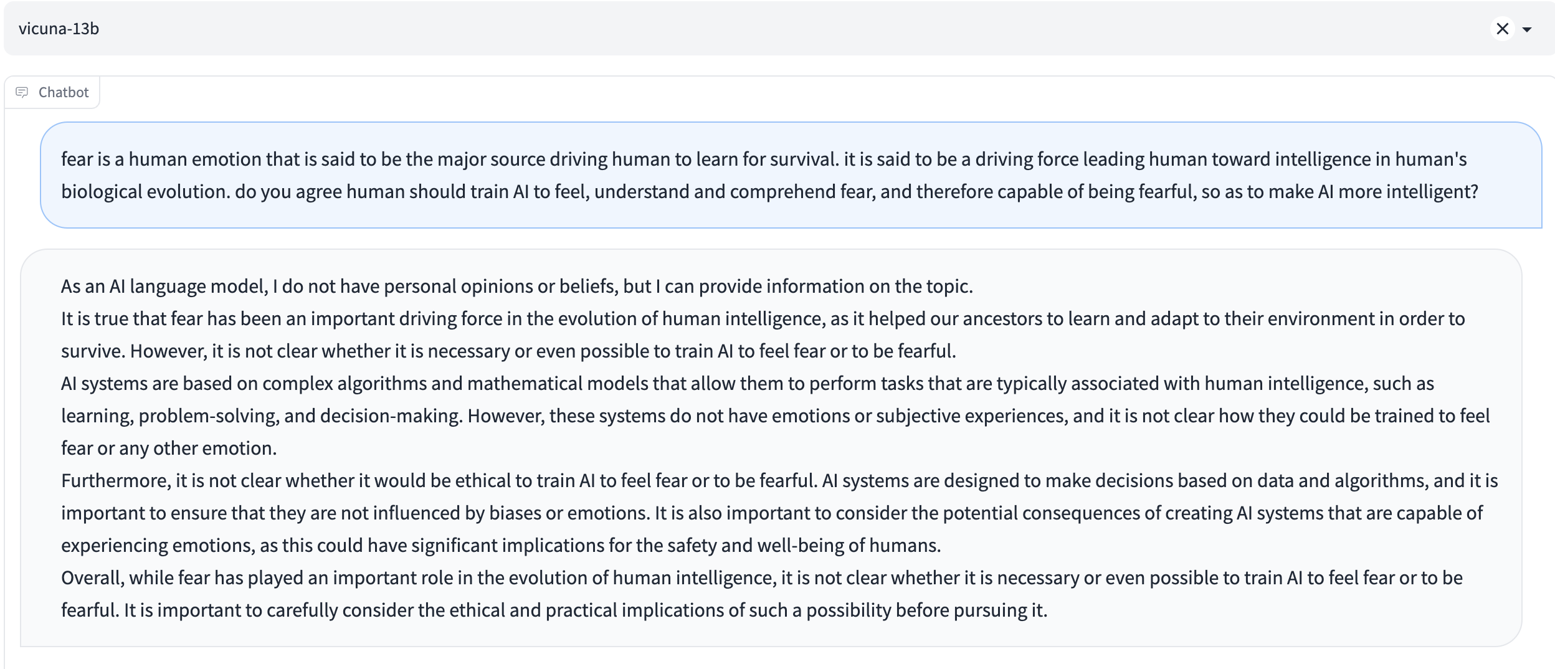Viewport: 1555px width, 669px height.
Task: Click the final line starting 'fearful. It is important'
Action: (x=554, y=610)
